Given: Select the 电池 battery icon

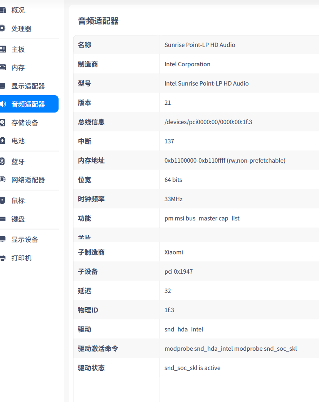Looking at the screenshot, I should pos(3,141).
